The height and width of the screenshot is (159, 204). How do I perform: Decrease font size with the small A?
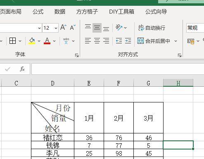tap(73, 27)
